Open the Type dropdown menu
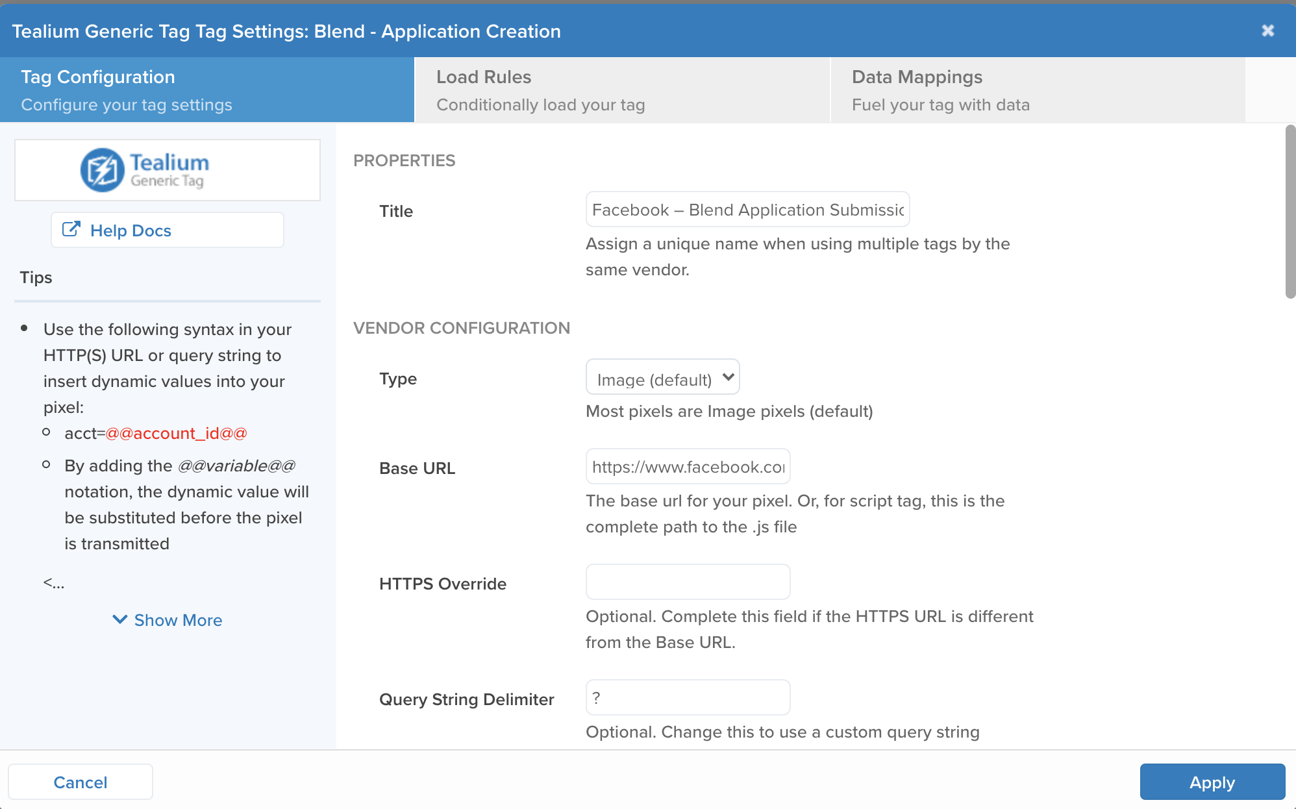The height and width of the screenshot is (809, 1296). (662, 378)
